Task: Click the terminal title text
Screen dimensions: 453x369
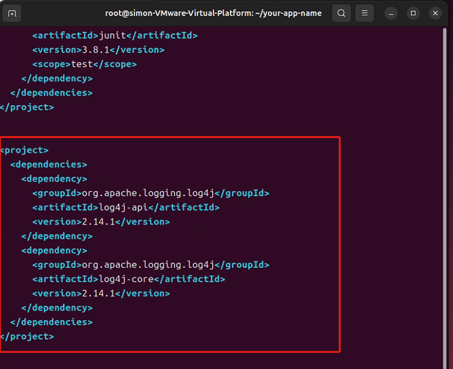Action: (x=213, y=13)
